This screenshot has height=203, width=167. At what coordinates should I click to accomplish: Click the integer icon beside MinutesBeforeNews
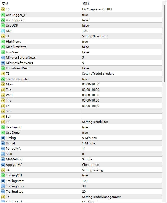3,58
